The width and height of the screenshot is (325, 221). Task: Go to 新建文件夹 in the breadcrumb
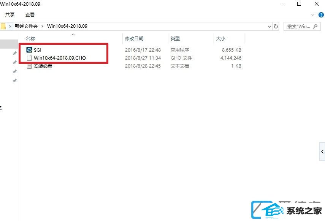[26, 26]
